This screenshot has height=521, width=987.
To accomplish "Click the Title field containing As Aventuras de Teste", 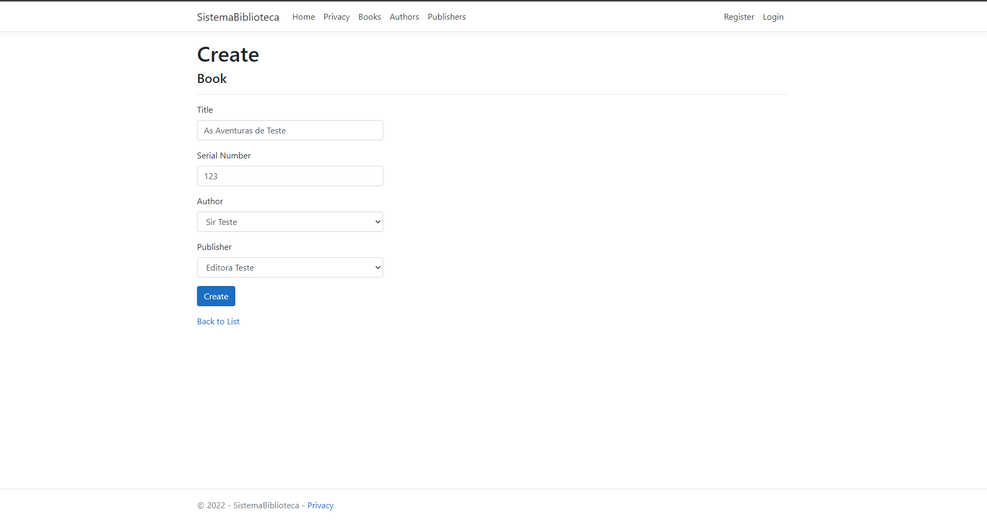I will coord(290,130).
